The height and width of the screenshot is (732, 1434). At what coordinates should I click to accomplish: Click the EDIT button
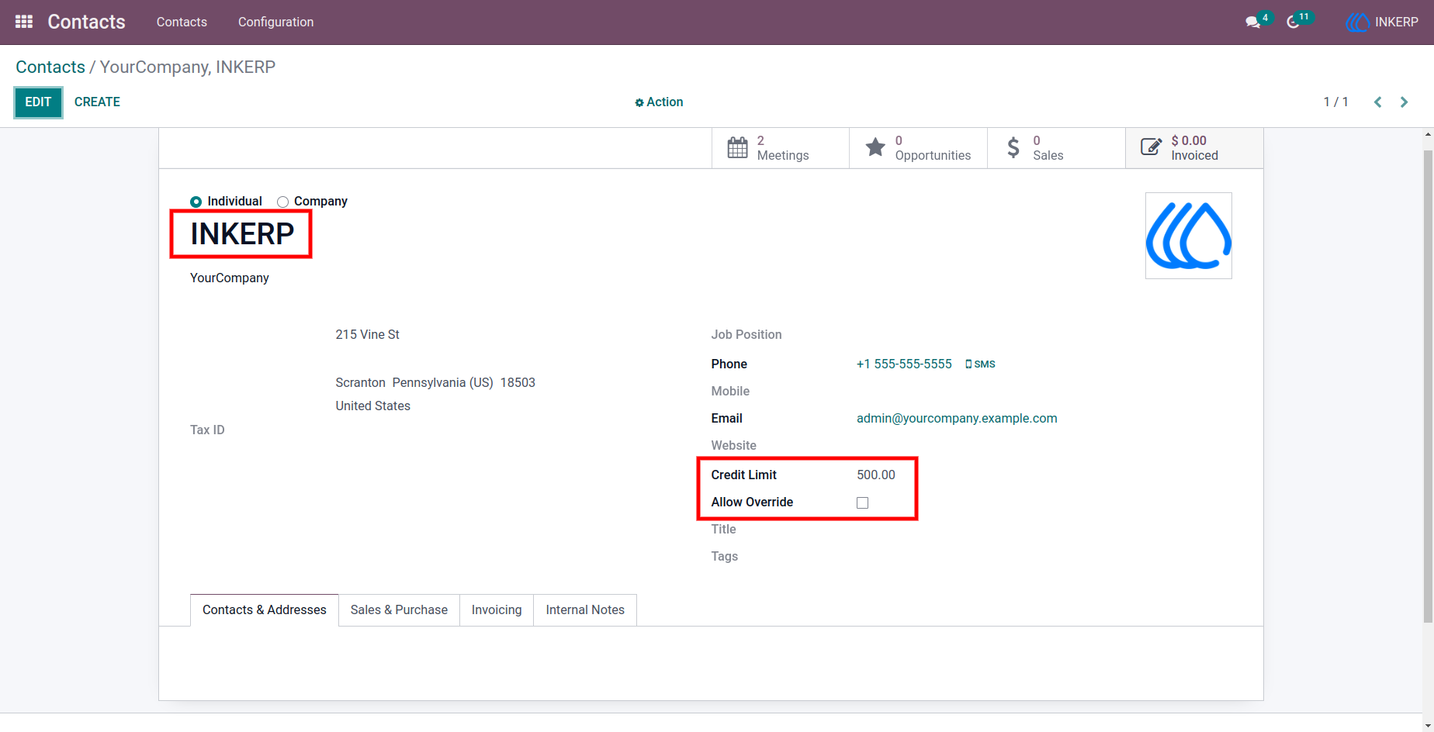point(38,102)
